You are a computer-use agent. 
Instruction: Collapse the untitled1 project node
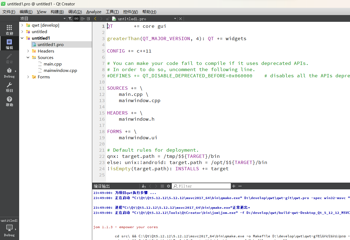(22, 38)
